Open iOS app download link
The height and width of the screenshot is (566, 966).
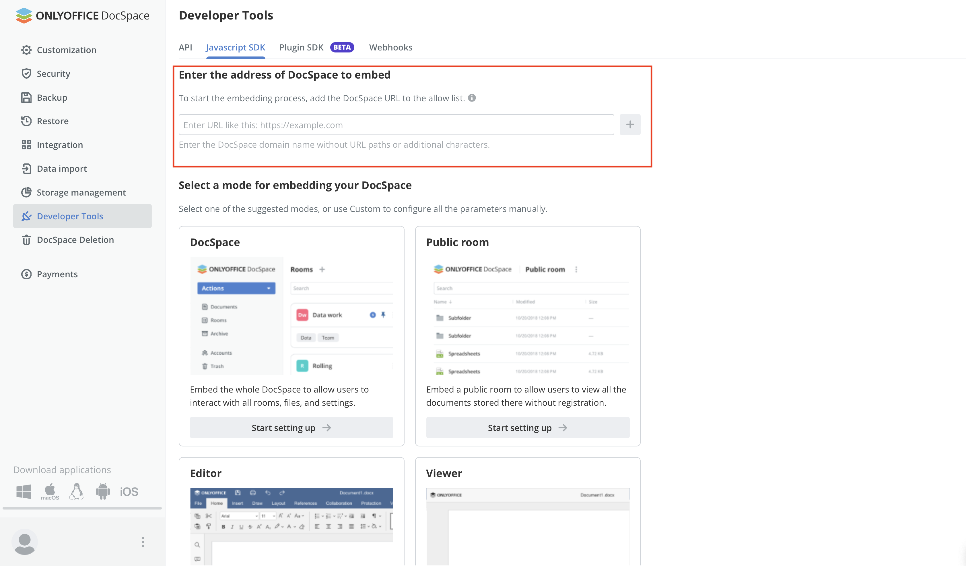coord(129,492)
